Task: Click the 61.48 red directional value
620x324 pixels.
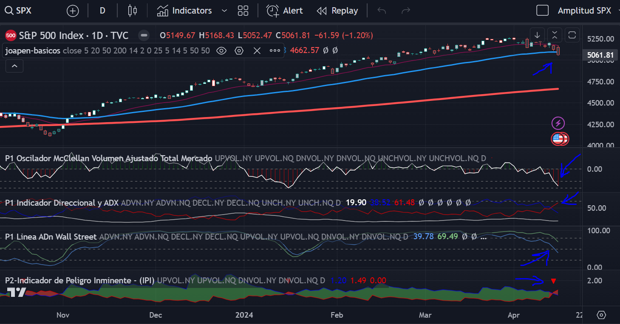Action: click(405, 203)
